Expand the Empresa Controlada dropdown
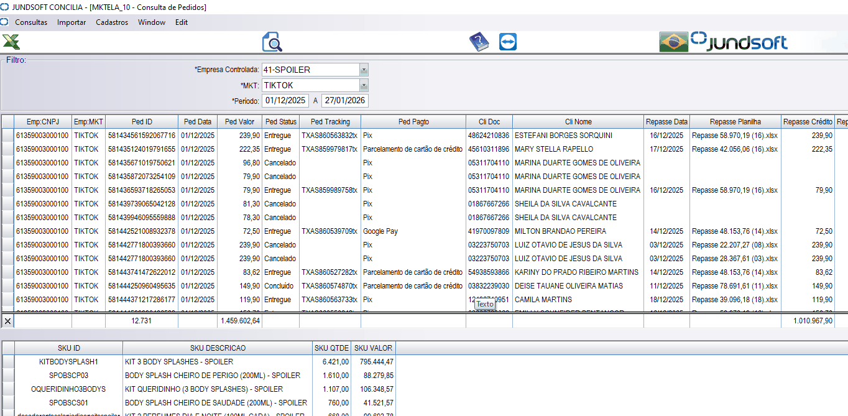Viewport: 848px width, 416px height. point(364,70)
